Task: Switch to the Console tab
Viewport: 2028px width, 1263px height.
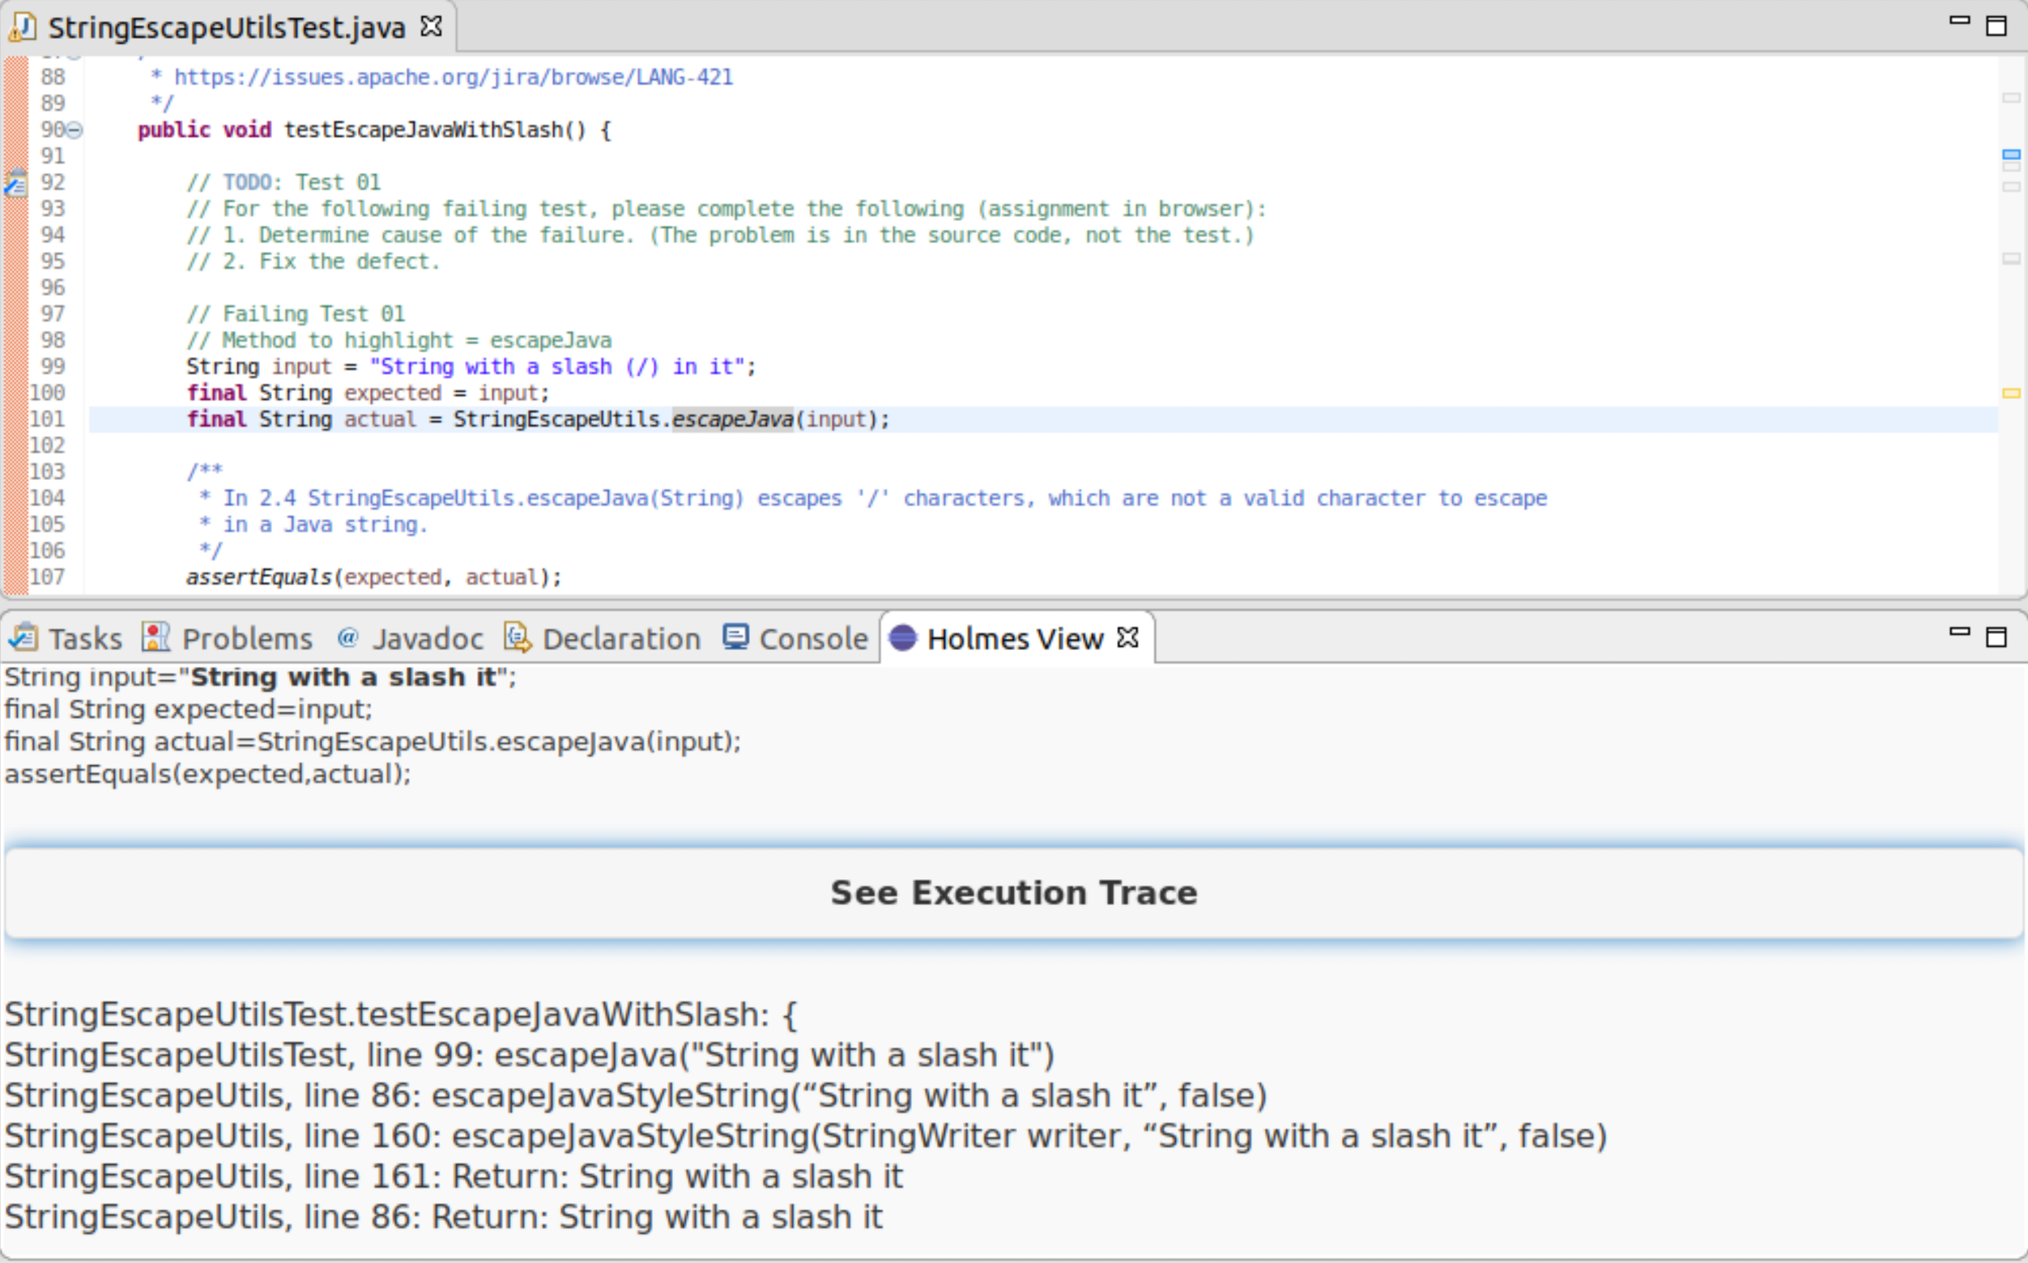Action: click(812, 639)
